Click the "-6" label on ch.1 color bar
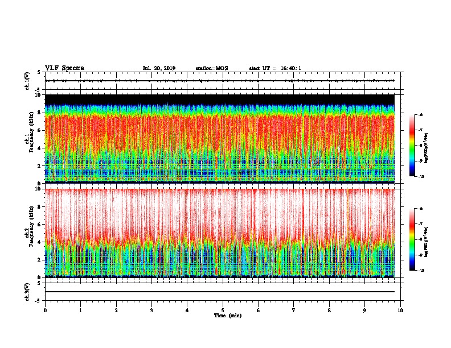 click(x=420, y=115)
